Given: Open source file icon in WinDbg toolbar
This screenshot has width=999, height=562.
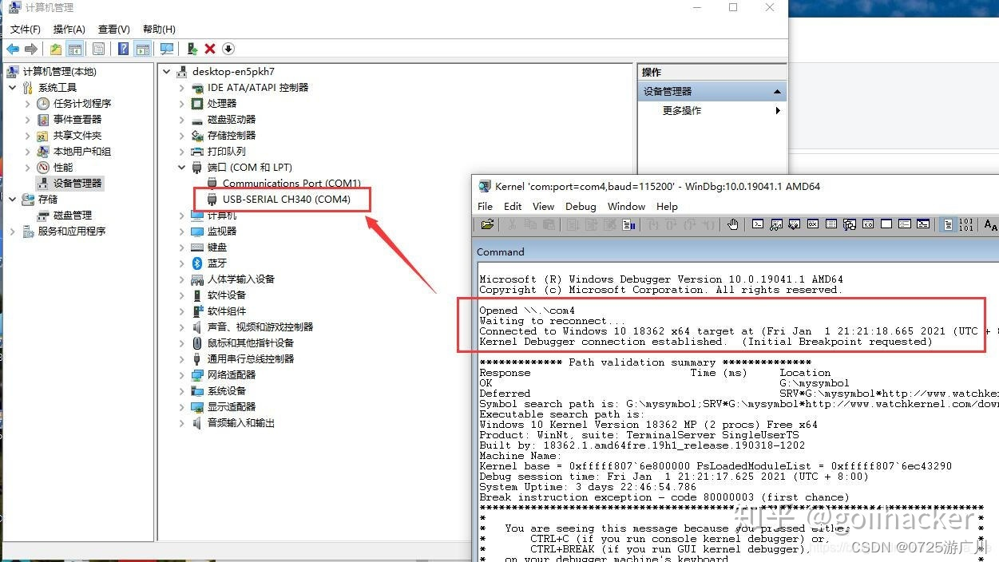Looking at the screenshot, I should click(487, 224).
